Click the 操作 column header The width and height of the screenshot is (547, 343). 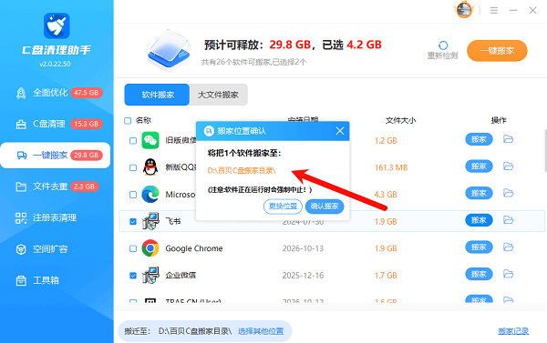coord(499,120)
